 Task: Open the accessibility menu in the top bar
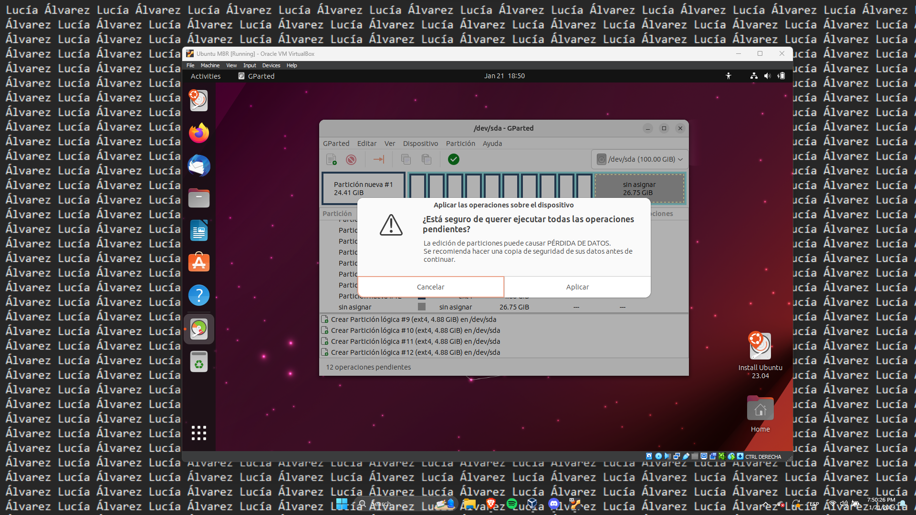click(x=729, y=76)
